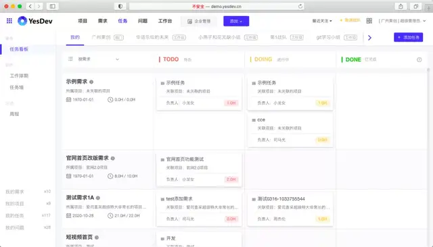Screen dimensions: 433x247
Task: Select 周报 in the sidebar
Action: [x=14, y=114]
